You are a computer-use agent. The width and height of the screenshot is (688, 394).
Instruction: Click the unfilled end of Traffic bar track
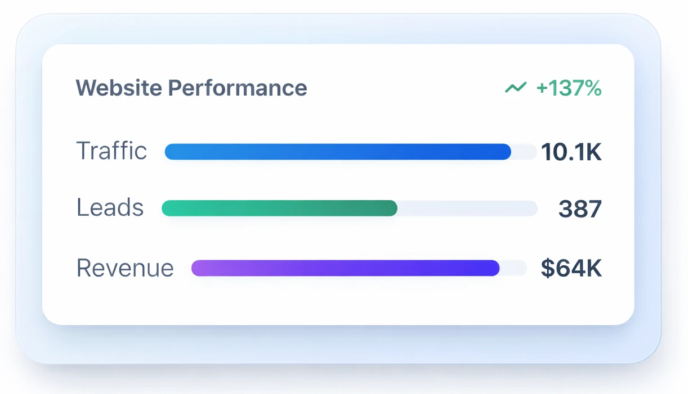tap(524, 152)
